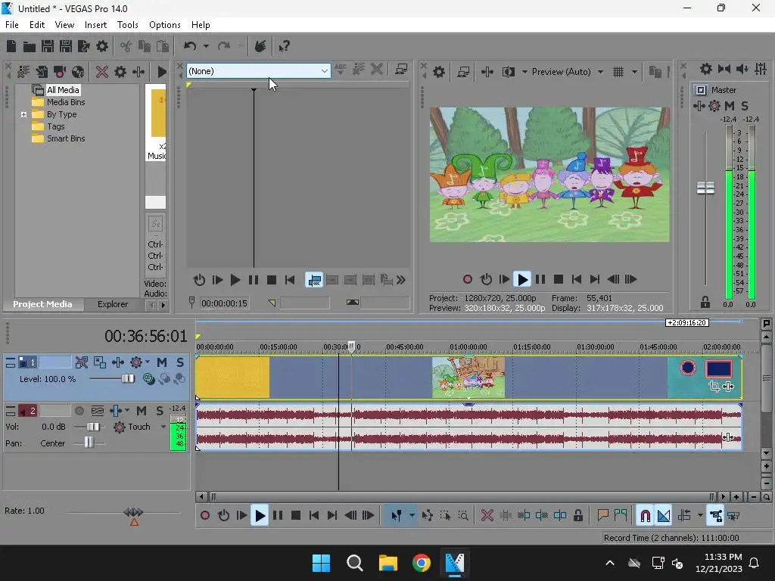Click the Windows Start button
Image resolution: width=775 pixels, height=581 pixels.
pos(321,563)
